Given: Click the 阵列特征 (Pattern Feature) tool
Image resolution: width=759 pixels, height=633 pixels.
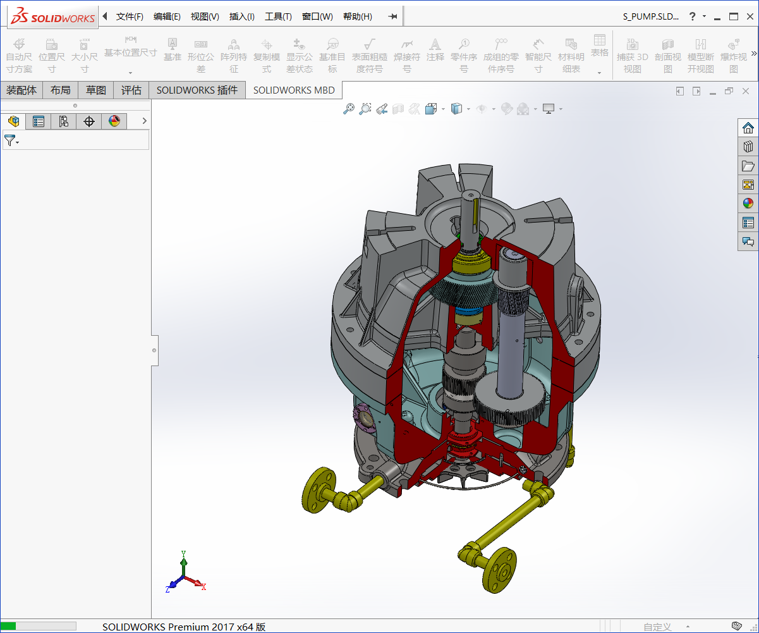Looking at the screenshot, I should click(x=234, y=55).
